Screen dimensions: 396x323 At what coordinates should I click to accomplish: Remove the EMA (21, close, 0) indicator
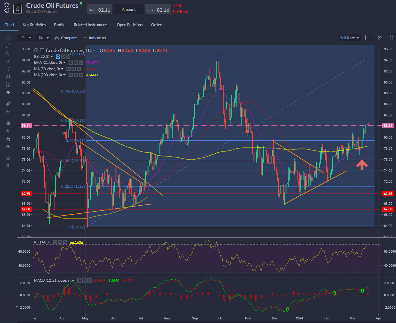81,63
